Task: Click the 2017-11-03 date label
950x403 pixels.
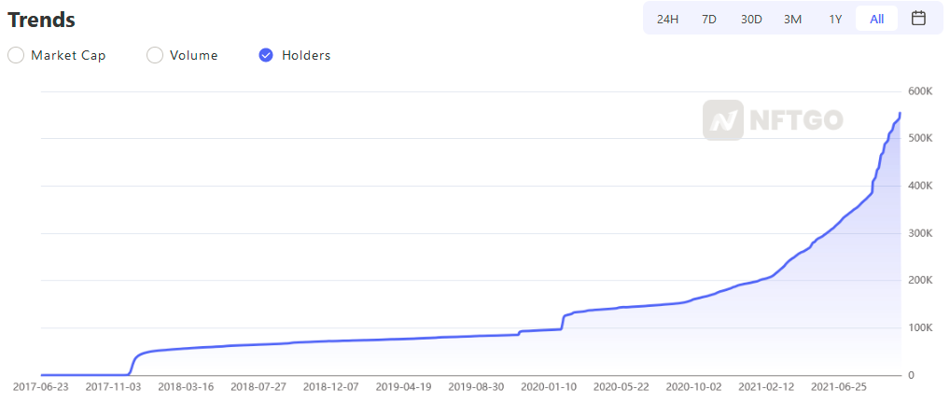Action: (114, 386)
